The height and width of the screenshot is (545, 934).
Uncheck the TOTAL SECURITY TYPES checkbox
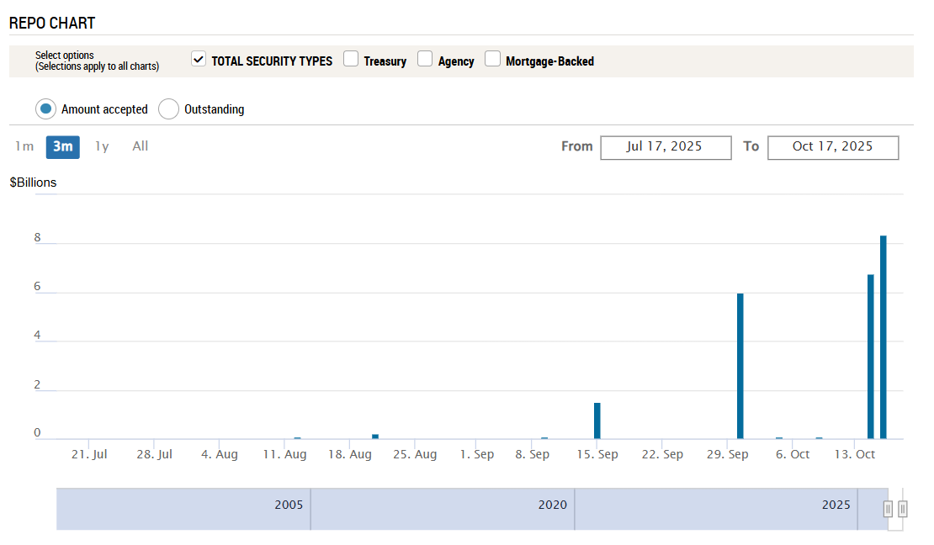(x=199, y=59)
